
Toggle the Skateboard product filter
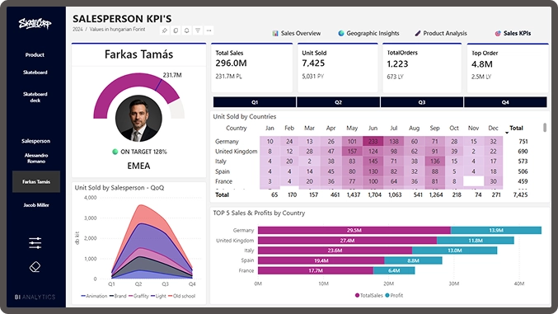tap(35, 73)
